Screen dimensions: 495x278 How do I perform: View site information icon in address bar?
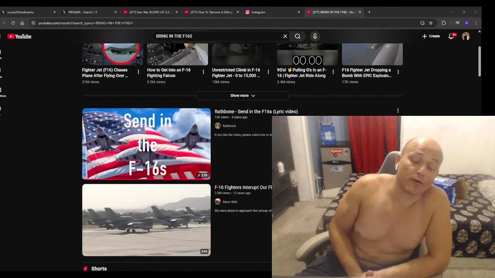(x=33, y=23)
